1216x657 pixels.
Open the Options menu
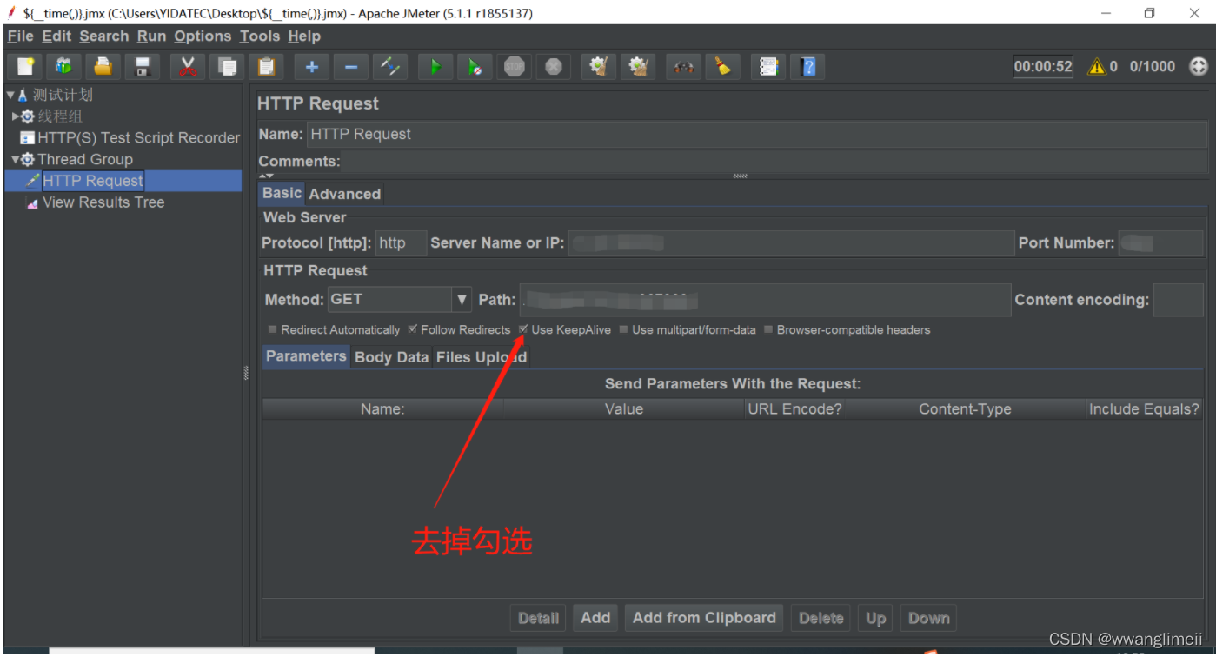[203, 36]
